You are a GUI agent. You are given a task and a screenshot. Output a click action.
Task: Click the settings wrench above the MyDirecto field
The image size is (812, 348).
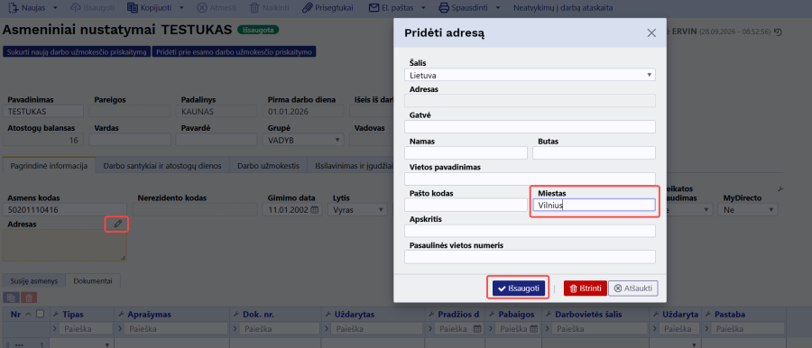[780, 189]
